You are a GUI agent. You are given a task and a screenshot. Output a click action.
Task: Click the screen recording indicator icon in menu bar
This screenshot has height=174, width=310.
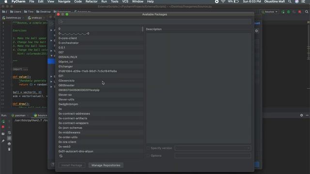click(217, 1)
